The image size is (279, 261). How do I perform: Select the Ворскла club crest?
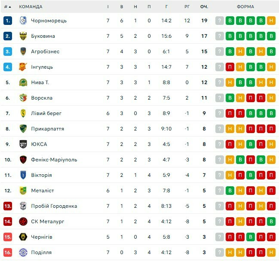[x=23, y=98]
